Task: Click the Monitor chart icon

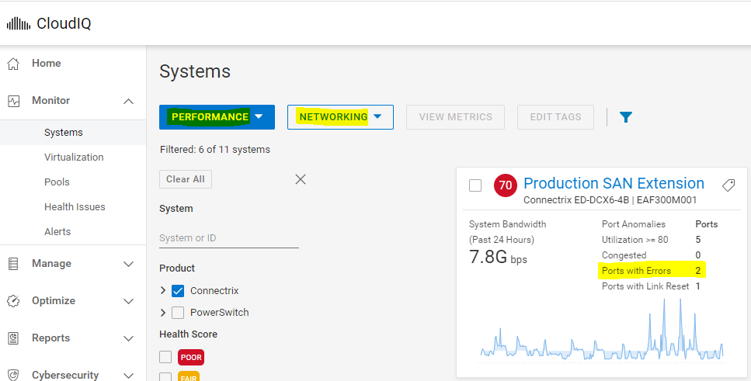Action: 13,101
